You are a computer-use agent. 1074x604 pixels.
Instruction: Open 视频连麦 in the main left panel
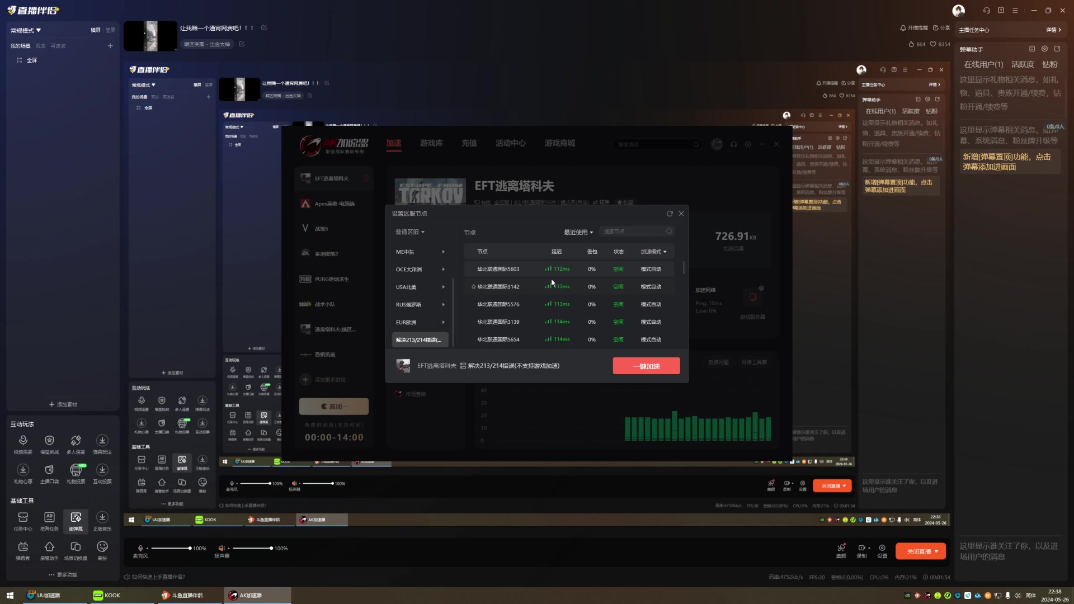(x=23, y=445)
